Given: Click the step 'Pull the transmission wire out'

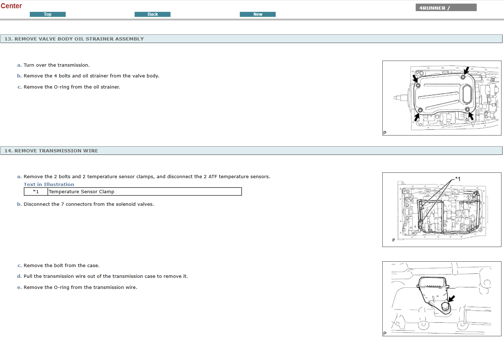Looking at the screenshot, I should (106, 276).
